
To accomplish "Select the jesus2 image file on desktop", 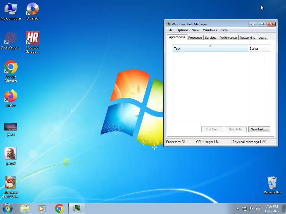I will tap(11, 156).
